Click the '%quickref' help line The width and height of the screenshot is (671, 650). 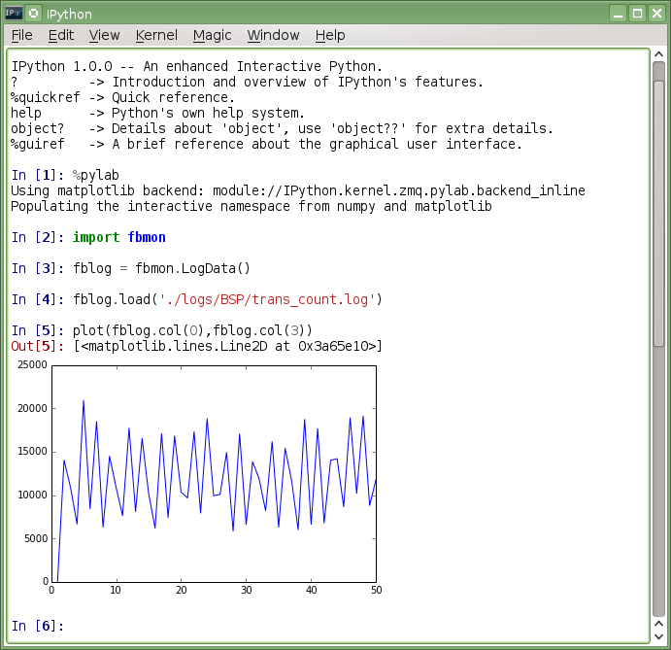pos(122,97)
